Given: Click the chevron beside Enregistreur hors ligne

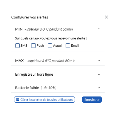Looking at the screenshot, I should click(99, 74).
